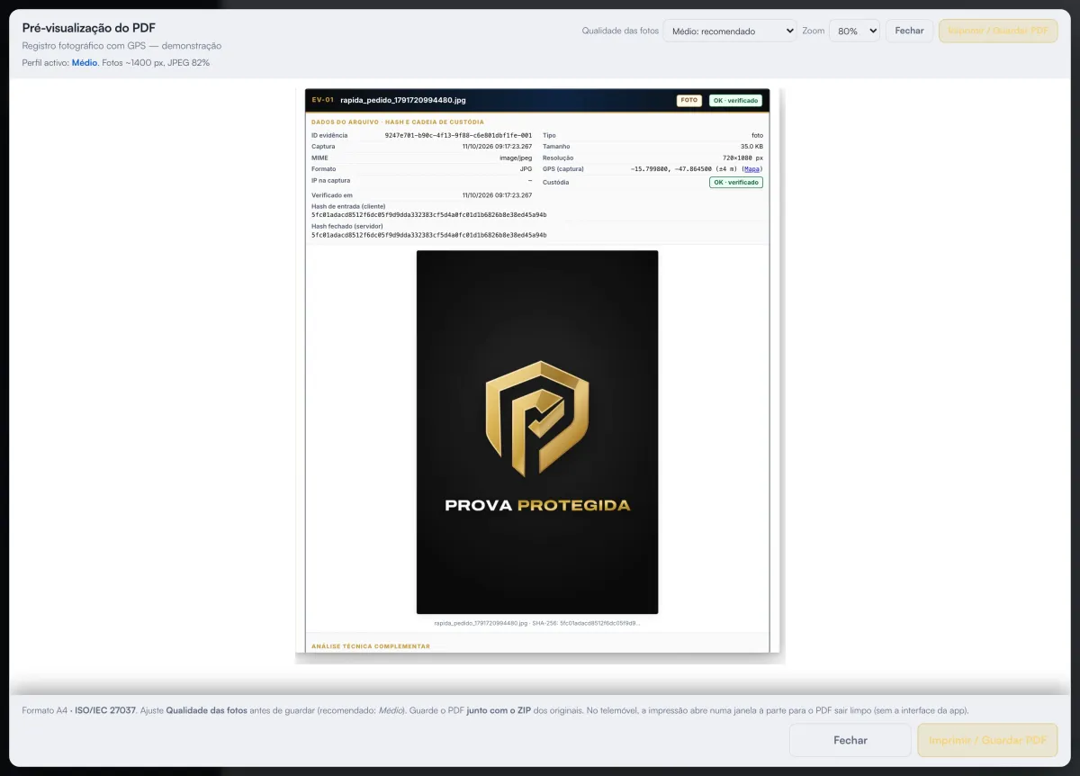Click the Fechar button in the top bar
This screenshot has width=1080, height=776.
909,31
